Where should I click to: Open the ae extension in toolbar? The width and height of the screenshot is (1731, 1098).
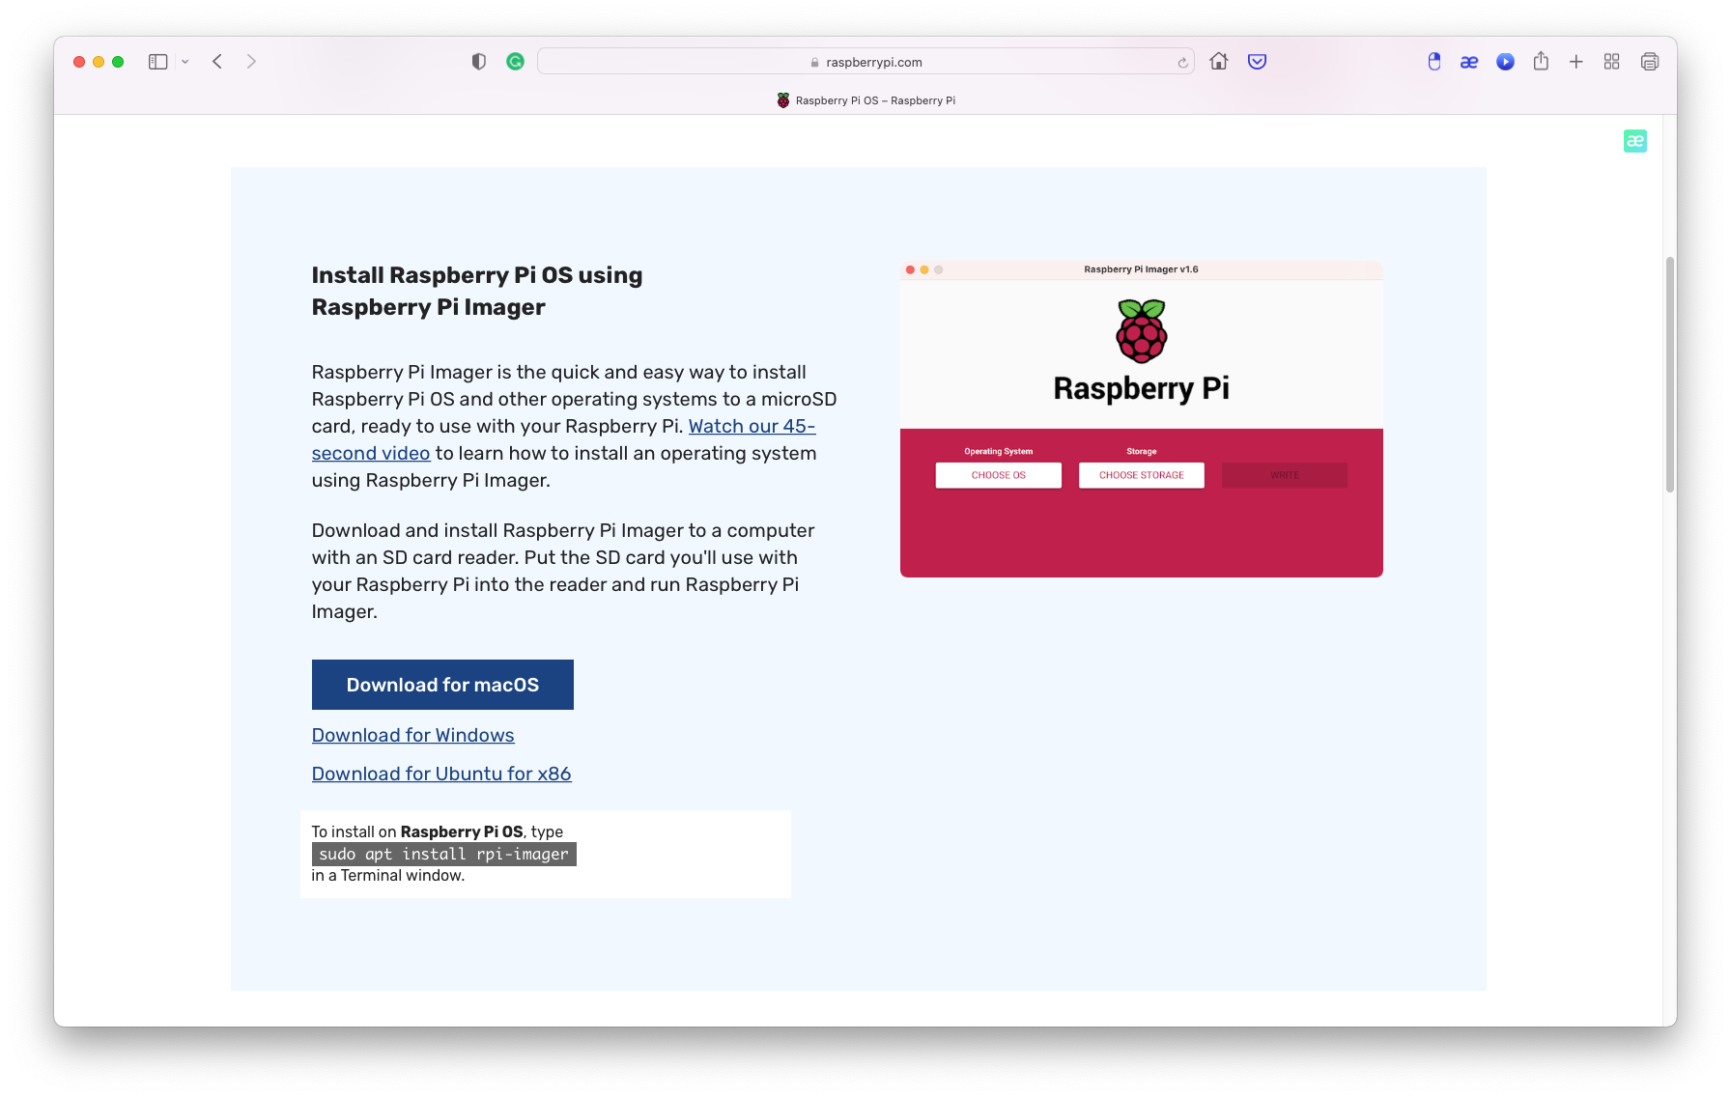pos(1469,62)
